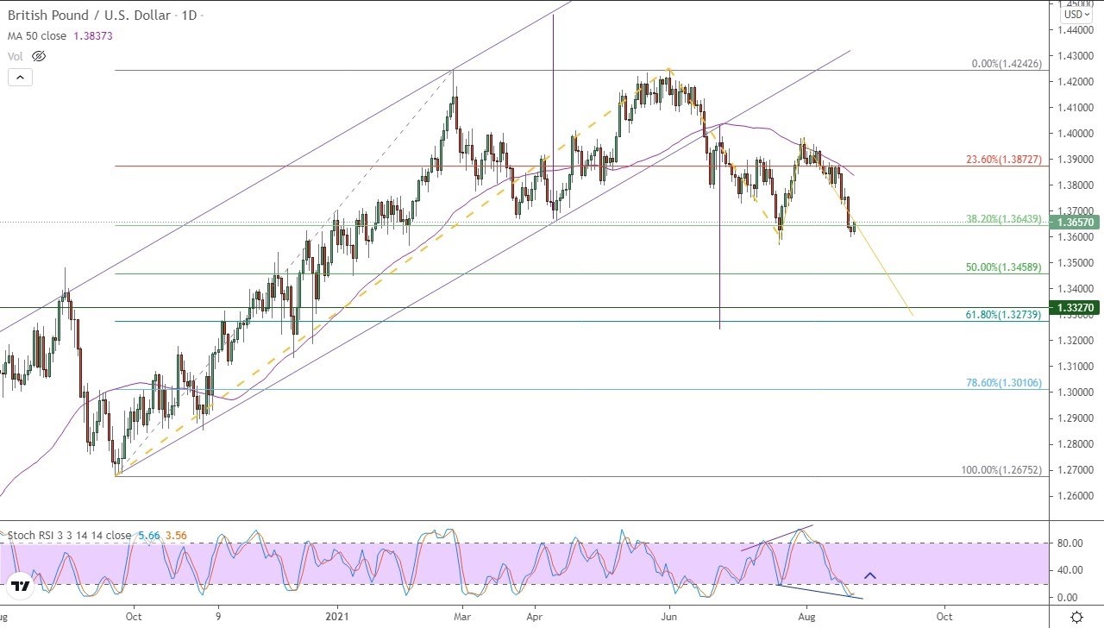Select the 38.20%(1.36439) Fibonacci label

pyautogui.click(x=1003, y=218)
